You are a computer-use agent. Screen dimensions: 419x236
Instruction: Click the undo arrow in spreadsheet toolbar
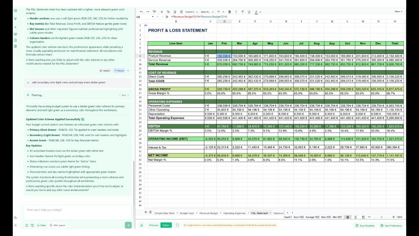[141, 12]
